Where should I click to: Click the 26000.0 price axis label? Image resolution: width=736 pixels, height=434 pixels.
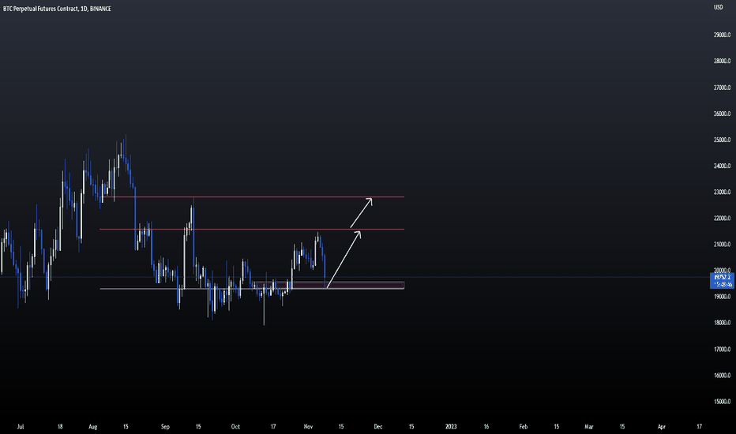(722, 114)
